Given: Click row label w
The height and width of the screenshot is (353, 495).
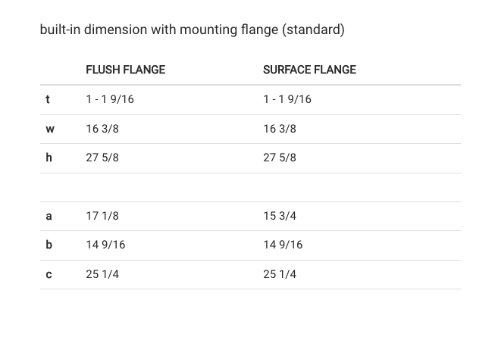Looking at the screenshot, I should tap(50, 129).
